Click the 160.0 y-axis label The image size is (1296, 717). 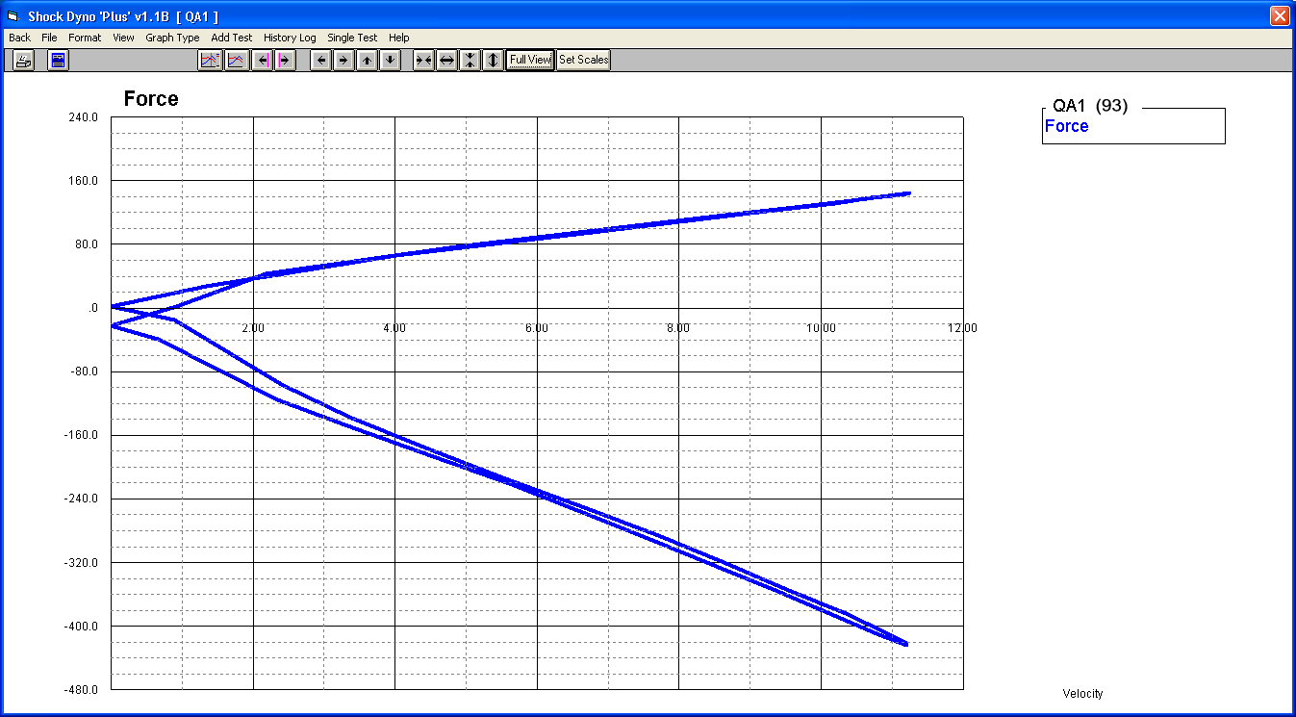[82, 181]
